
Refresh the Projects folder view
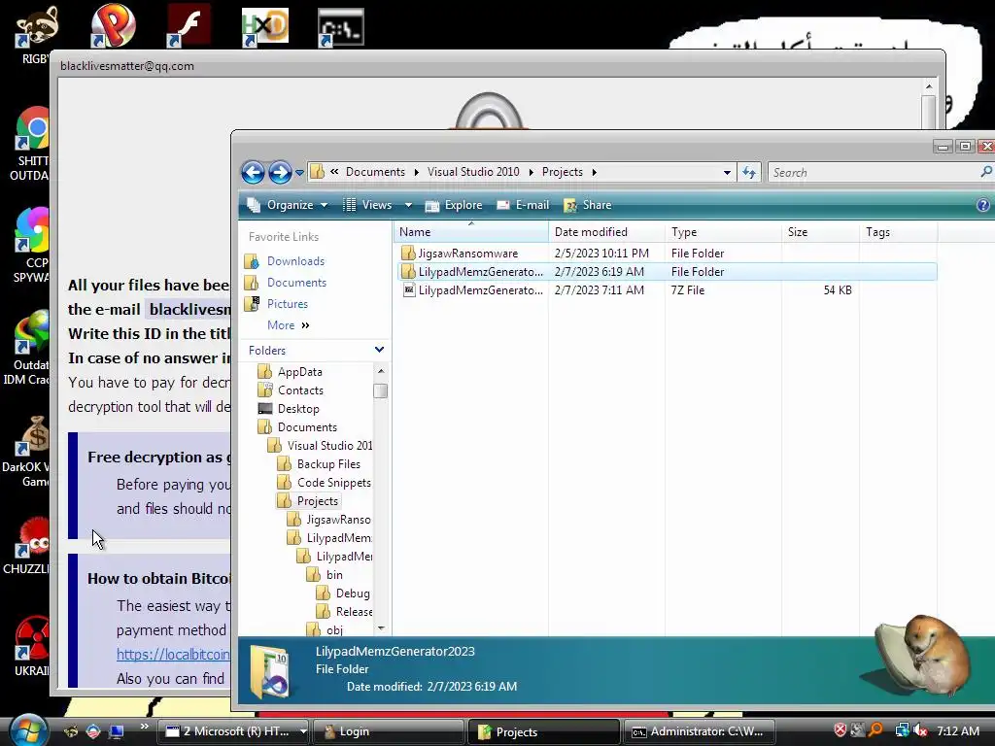pos(749,173)
